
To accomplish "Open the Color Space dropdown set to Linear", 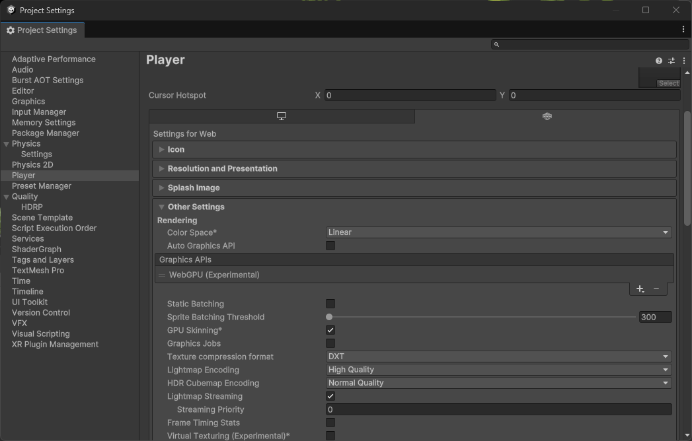I will [498, 232].
